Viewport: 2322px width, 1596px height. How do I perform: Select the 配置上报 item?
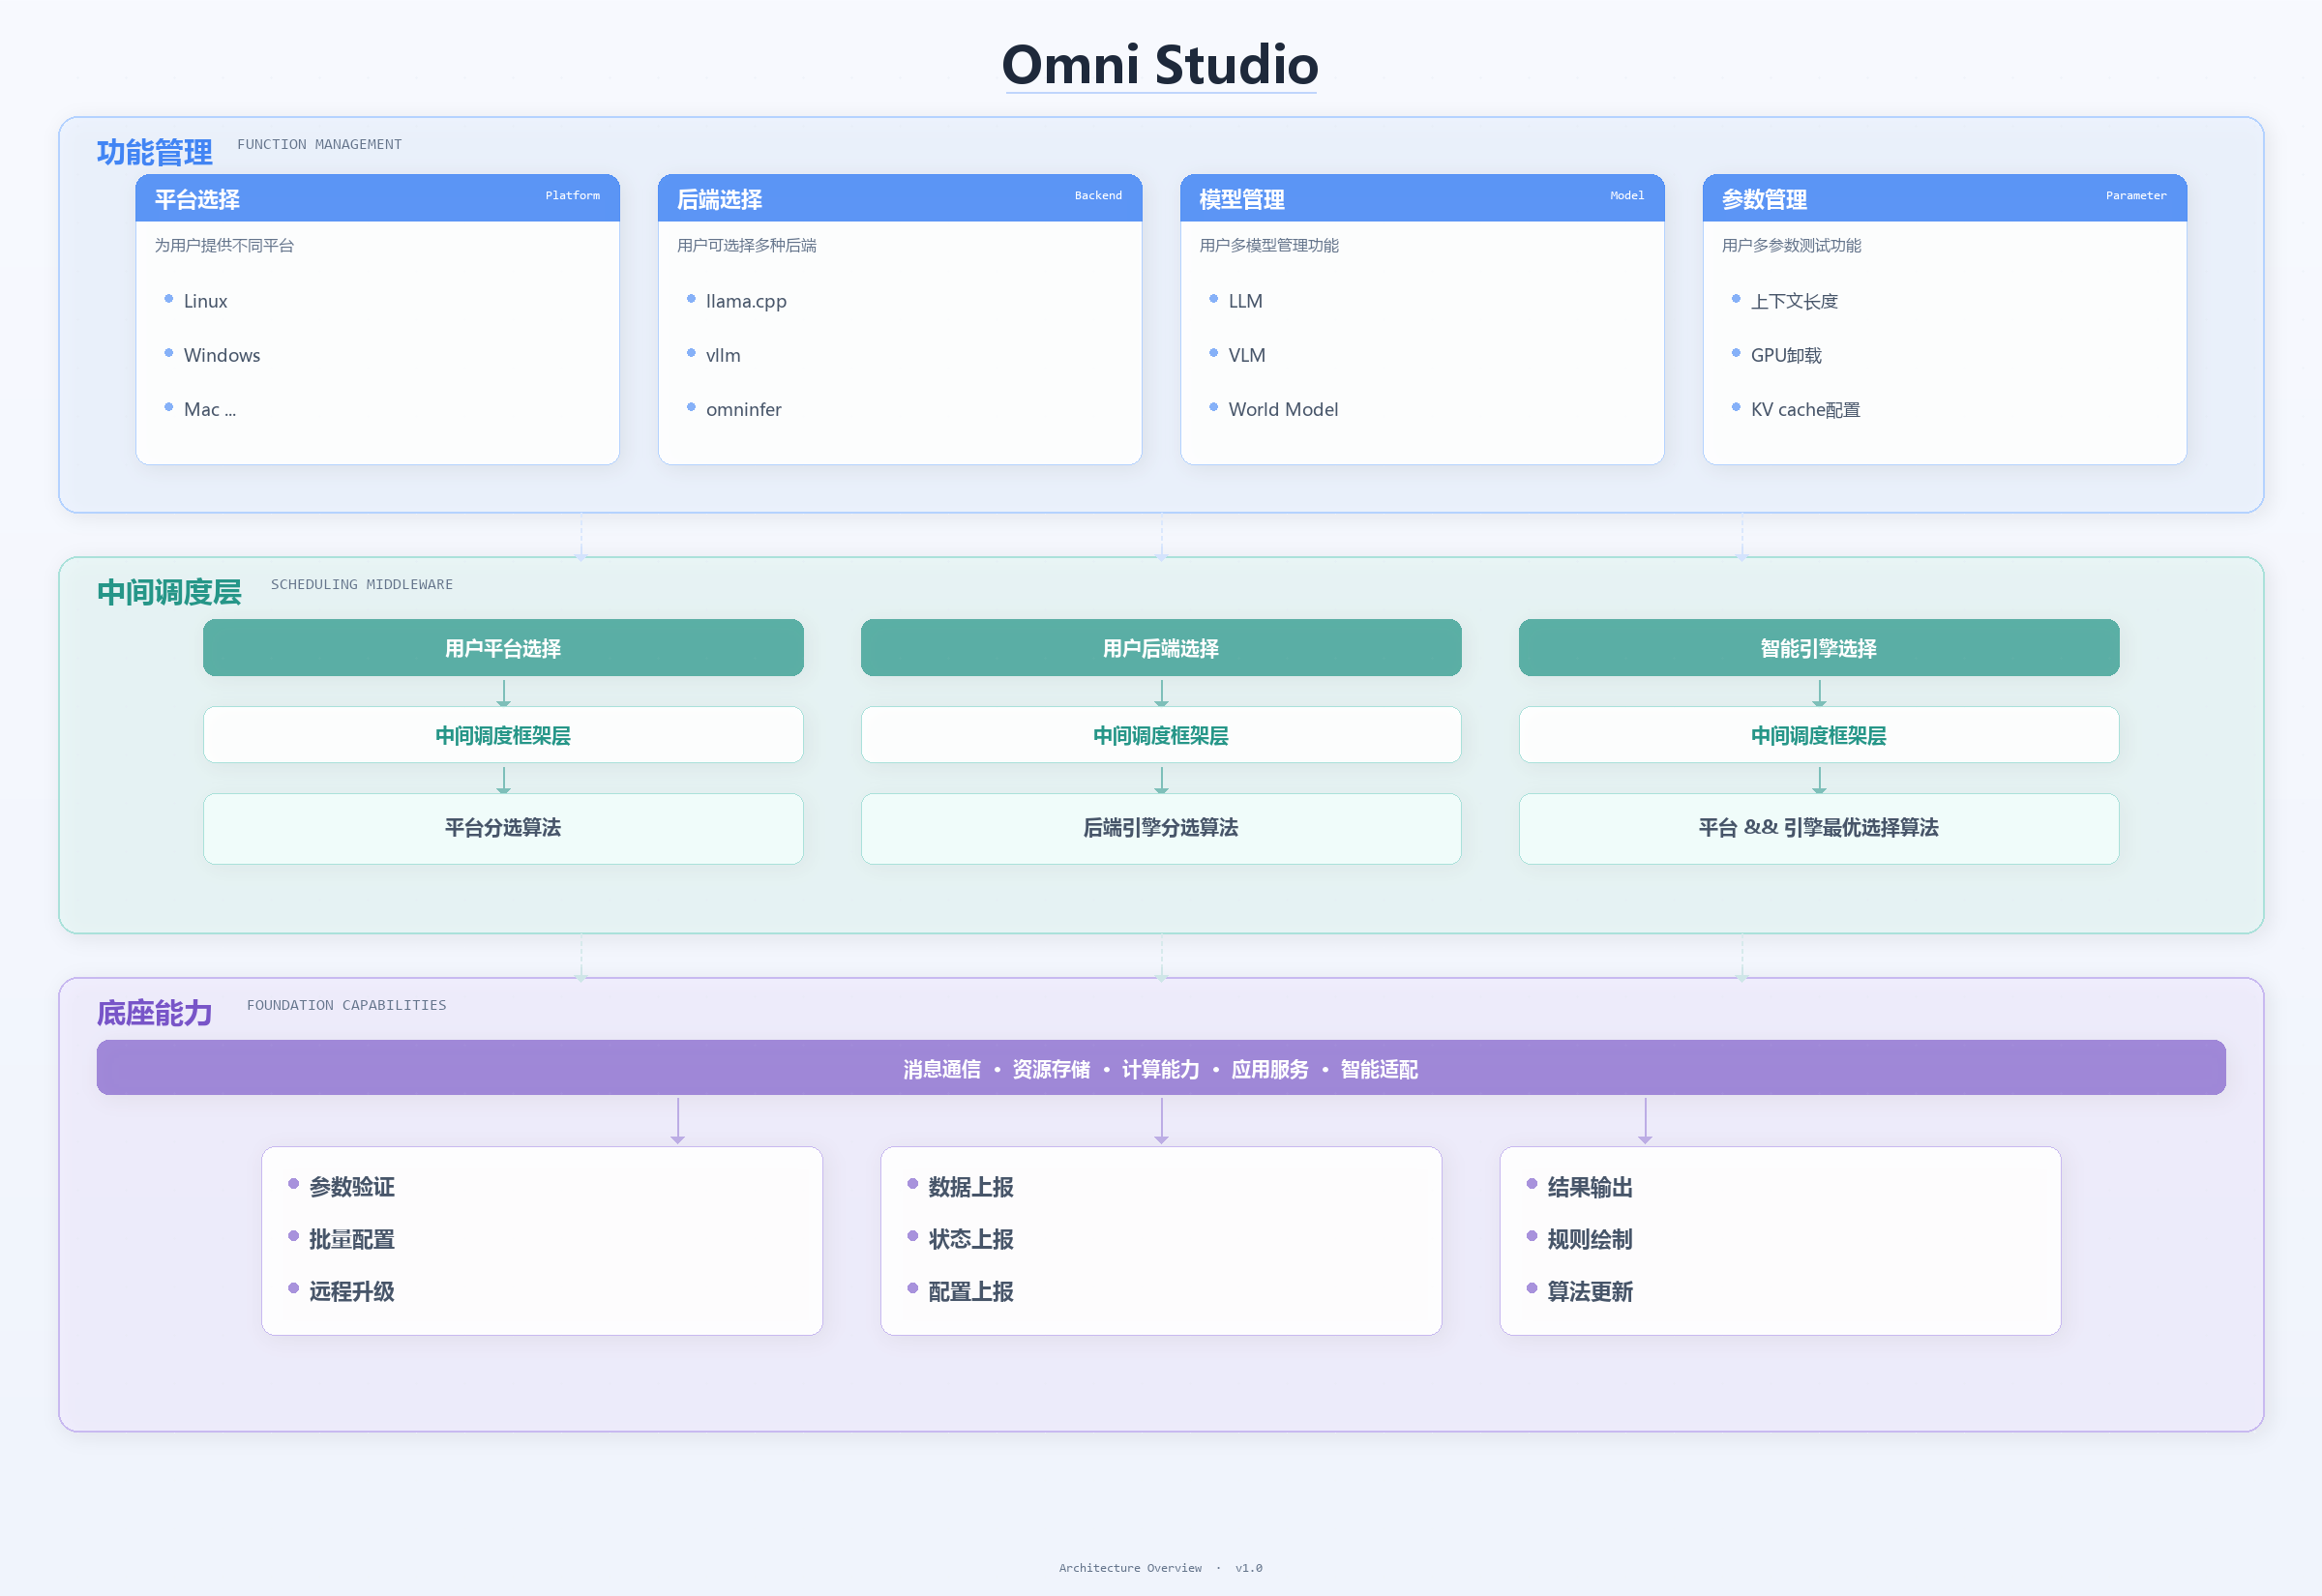[x=971, y=1292]
